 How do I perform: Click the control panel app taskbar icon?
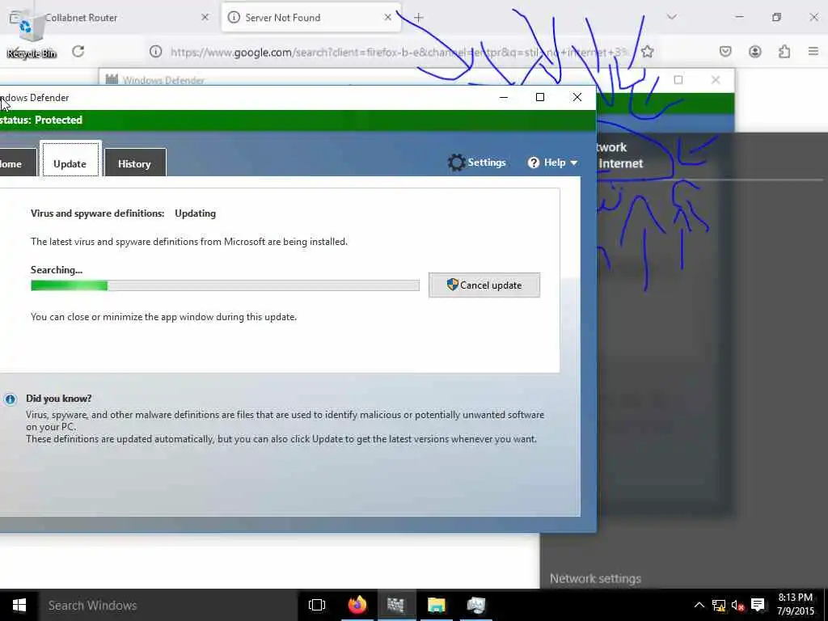pyautogui.click(x=475, y=605)
